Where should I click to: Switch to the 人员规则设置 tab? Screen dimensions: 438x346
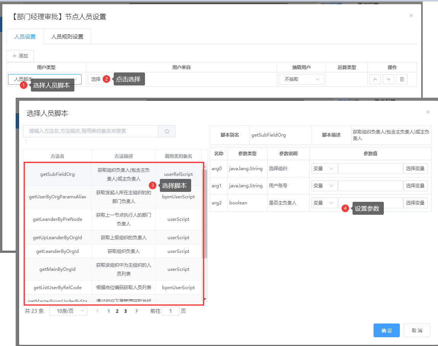67,37
